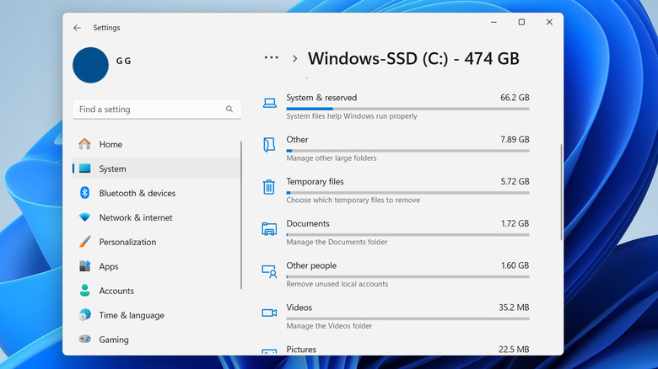Screen dimensions: 658x369
Task: Click the Personalization paintbrush icon
Action: coord(84,242)
